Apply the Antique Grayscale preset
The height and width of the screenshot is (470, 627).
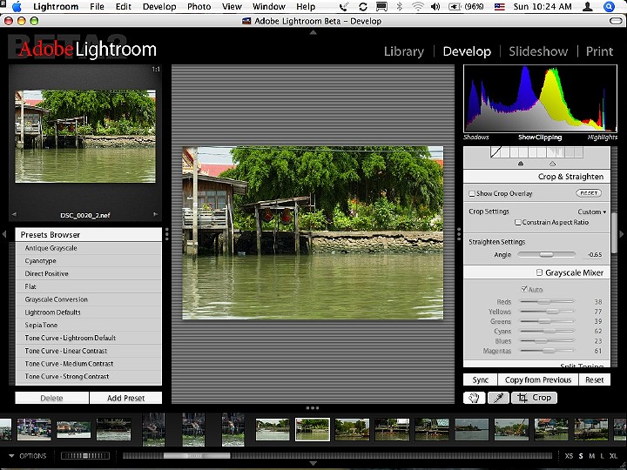[88, 248]
